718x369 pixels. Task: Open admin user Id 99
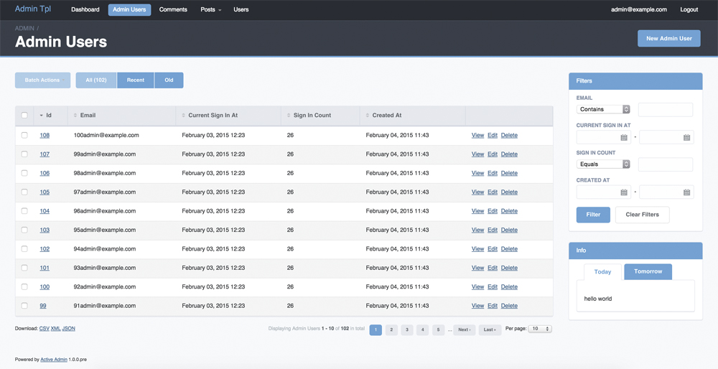point(42,306)
